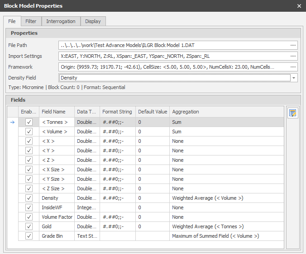The image size is (306, 254).
Task: Click the File Path browse ellipsis button
Action: [x=293, y=45]
